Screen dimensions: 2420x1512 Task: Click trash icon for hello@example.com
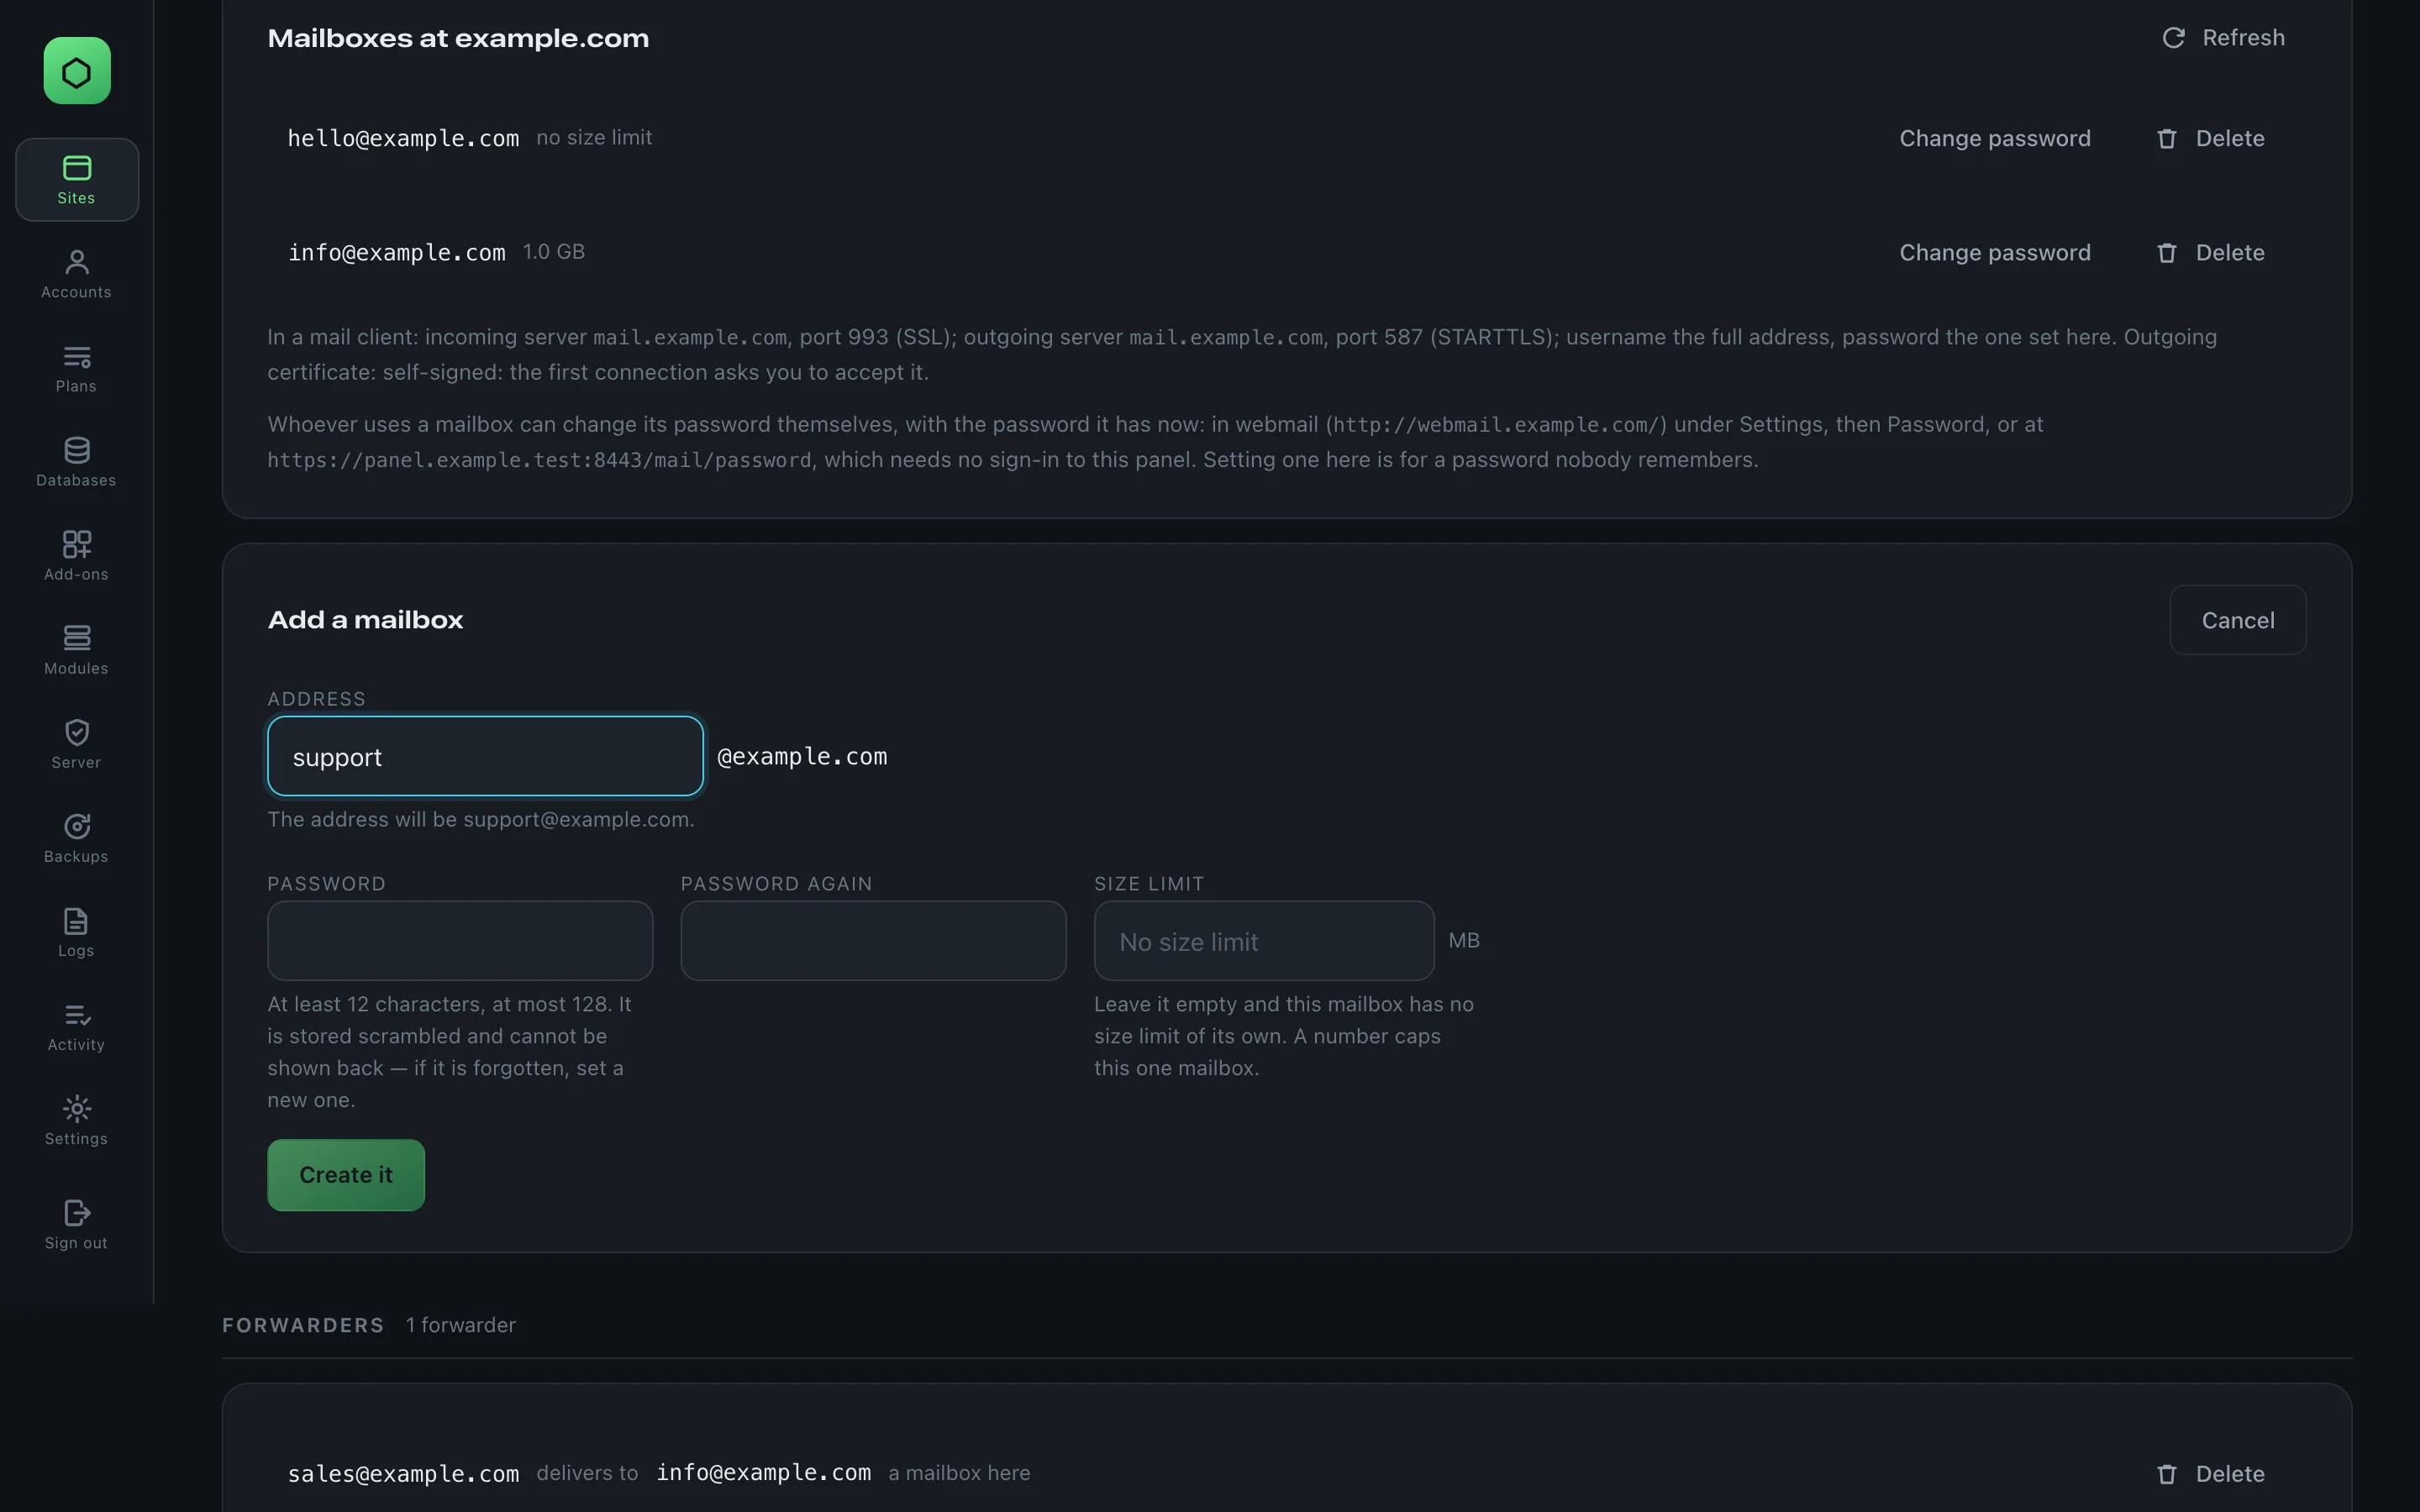(x=2167, y=139)
